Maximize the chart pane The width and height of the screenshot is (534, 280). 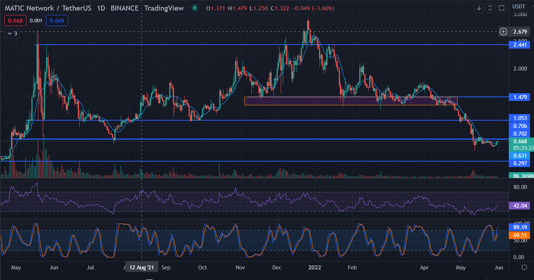click(502, 8)
